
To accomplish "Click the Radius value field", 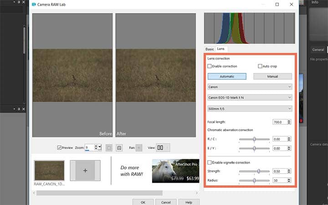I will [280, 180].
